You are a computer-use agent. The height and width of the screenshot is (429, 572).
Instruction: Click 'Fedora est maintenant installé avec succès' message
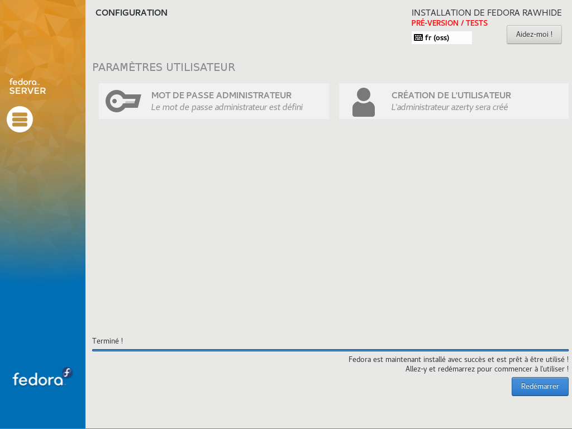point(459,360)
